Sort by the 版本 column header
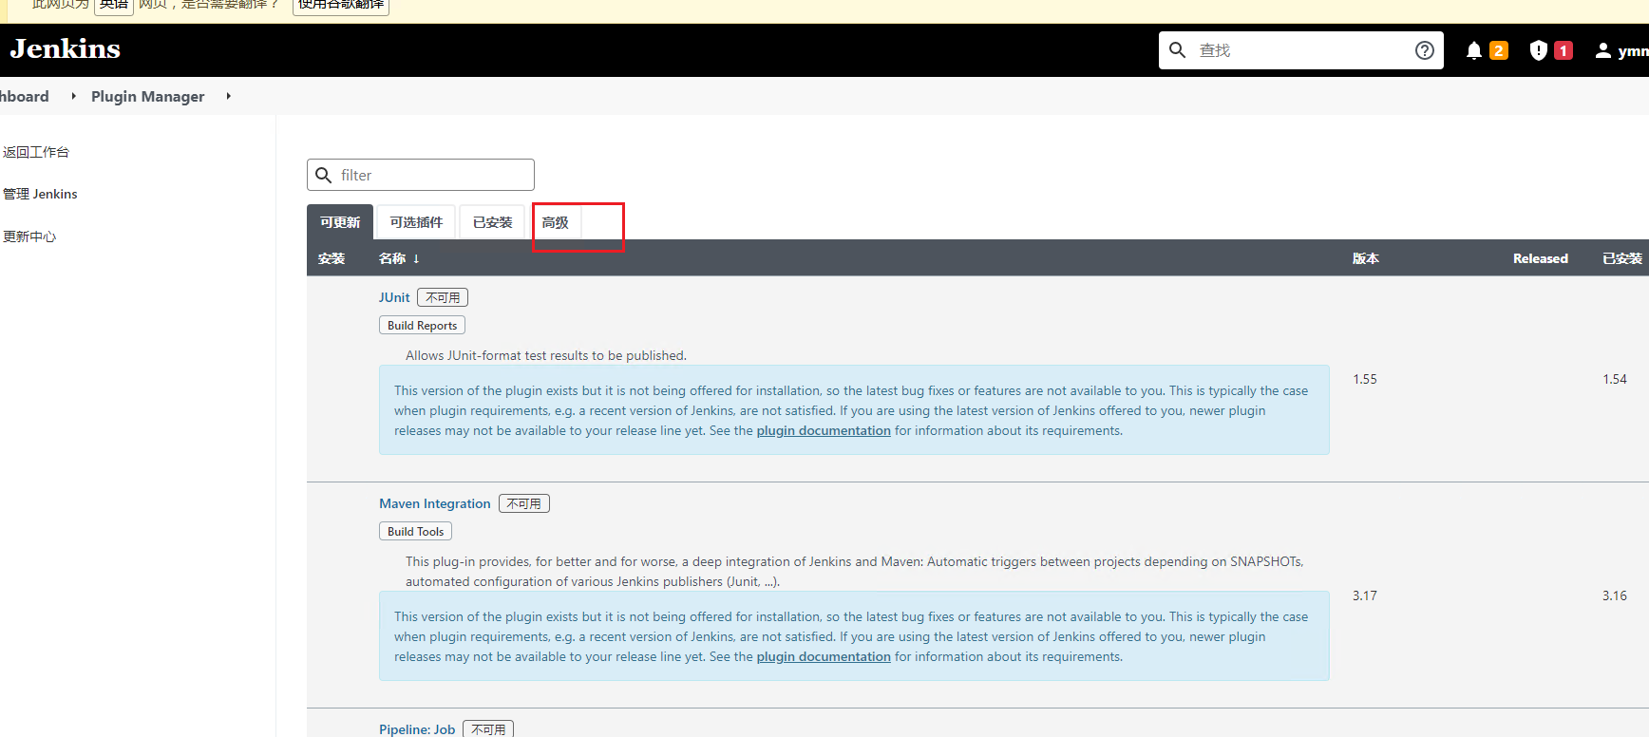The image size is (1649, 737). (x=1366, y=258)
